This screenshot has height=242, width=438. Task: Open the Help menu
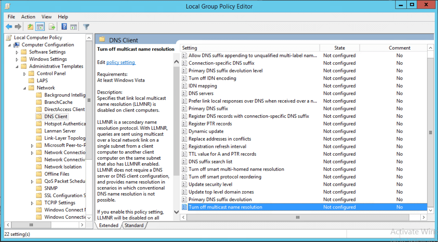pyautogui.click(x=63, y=17)
